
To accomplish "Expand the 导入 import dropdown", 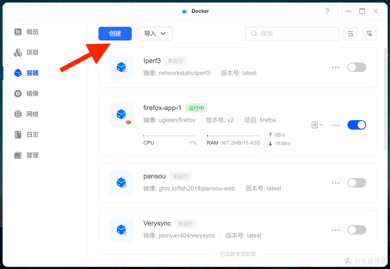I will click(155, 34).
